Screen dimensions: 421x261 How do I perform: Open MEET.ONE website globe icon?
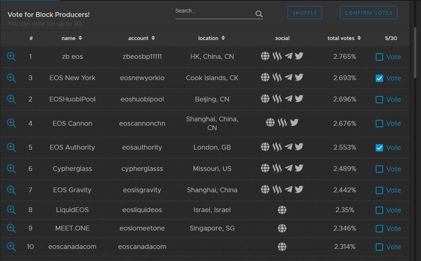[x=282, y=228]
